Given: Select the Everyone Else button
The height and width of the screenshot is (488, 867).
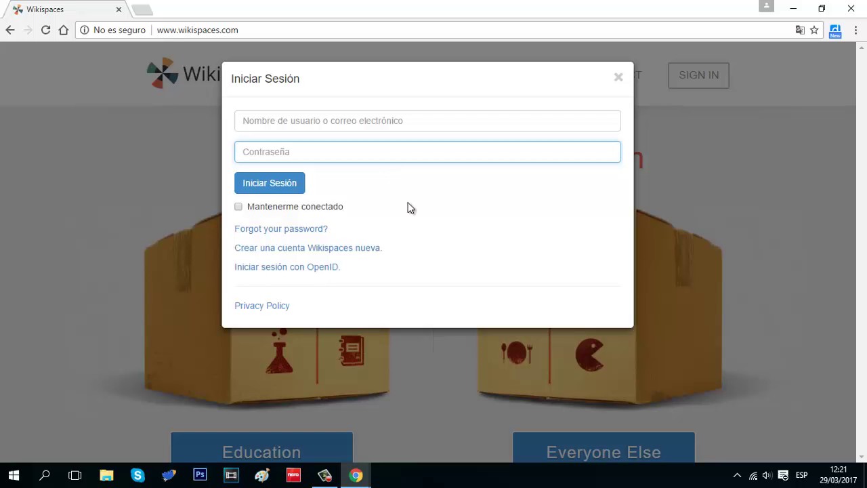Looking at the screenshot, I should [x=604, y=448].
